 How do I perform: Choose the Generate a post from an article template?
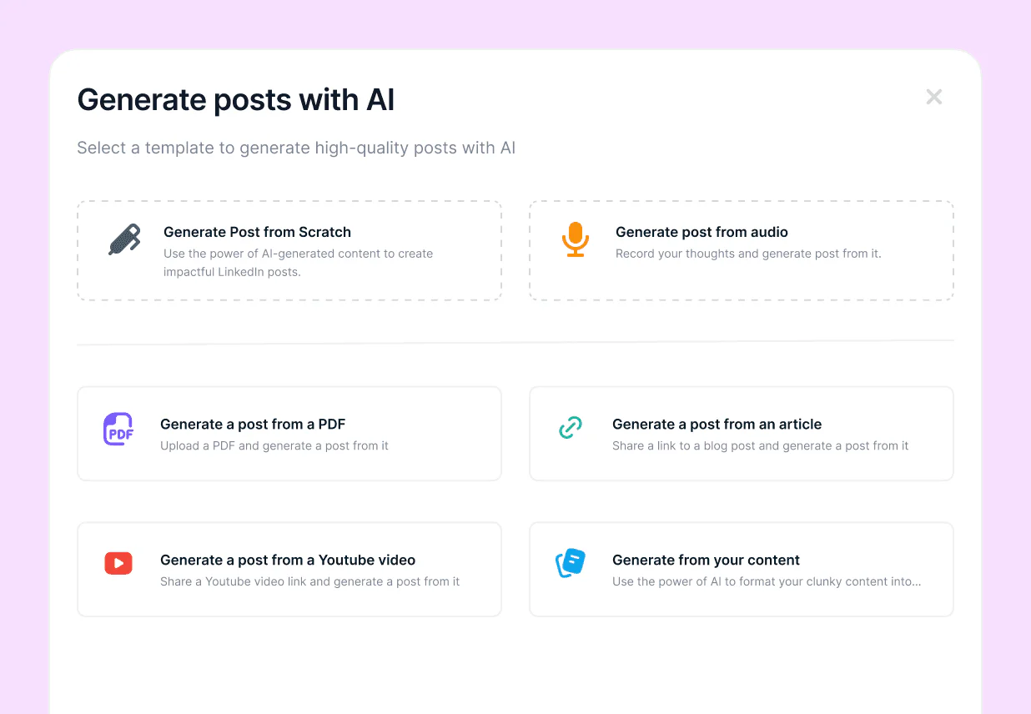(x=741, y=433)
